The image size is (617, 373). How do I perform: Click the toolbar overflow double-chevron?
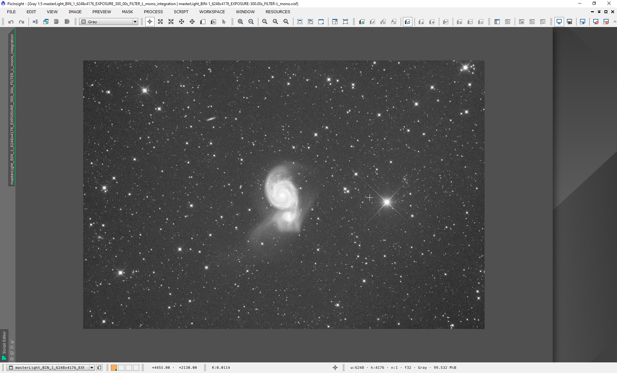[x=615, y=22]
